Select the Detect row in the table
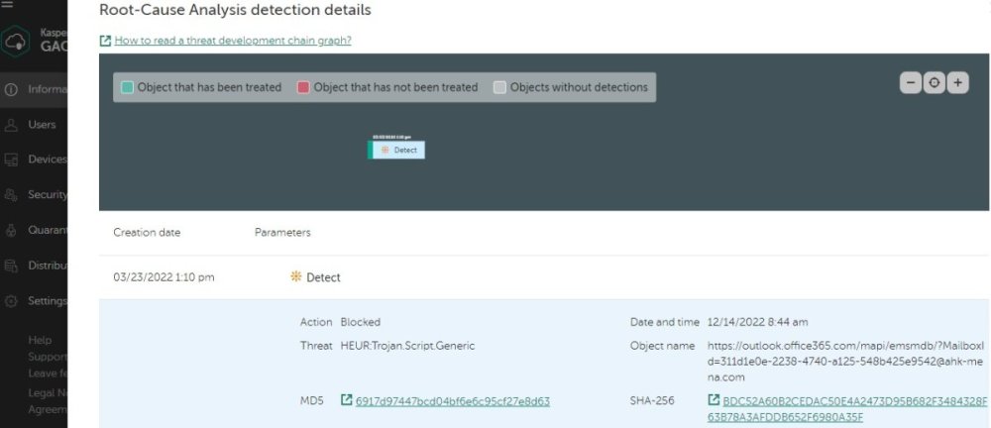The image size is (991, 428). point(322,277)
